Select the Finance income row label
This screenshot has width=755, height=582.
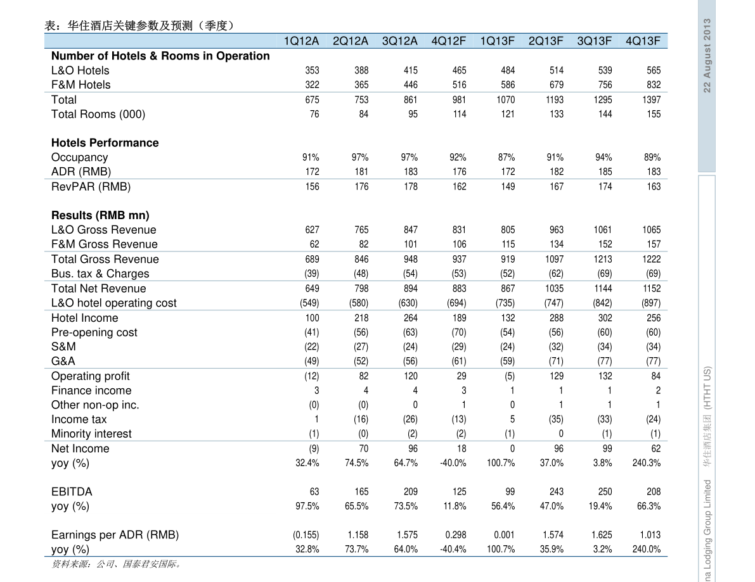click(91, 390)
